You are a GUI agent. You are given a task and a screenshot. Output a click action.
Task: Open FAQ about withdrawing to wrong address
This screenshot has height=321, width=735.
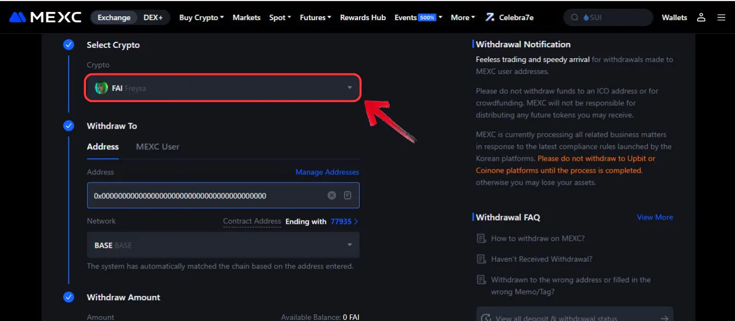571,286
